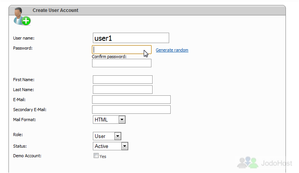Click the Yes label beside Demo Account

103,156
